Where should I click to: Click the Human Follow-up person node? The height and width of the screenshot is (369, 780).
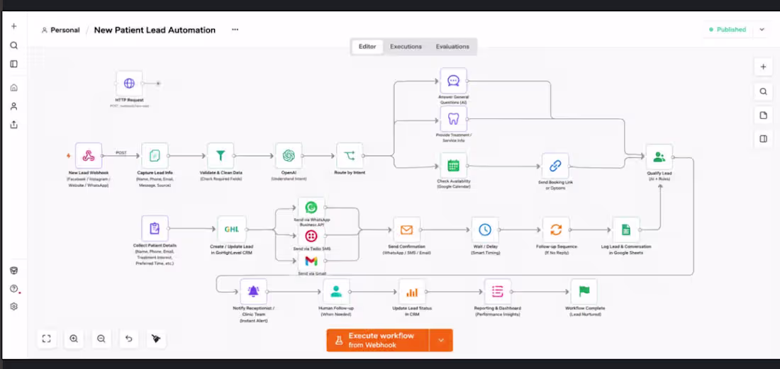336,292
